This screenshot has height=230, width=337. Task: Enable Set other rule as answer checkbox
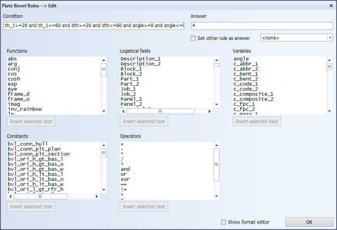pos(193,38)
